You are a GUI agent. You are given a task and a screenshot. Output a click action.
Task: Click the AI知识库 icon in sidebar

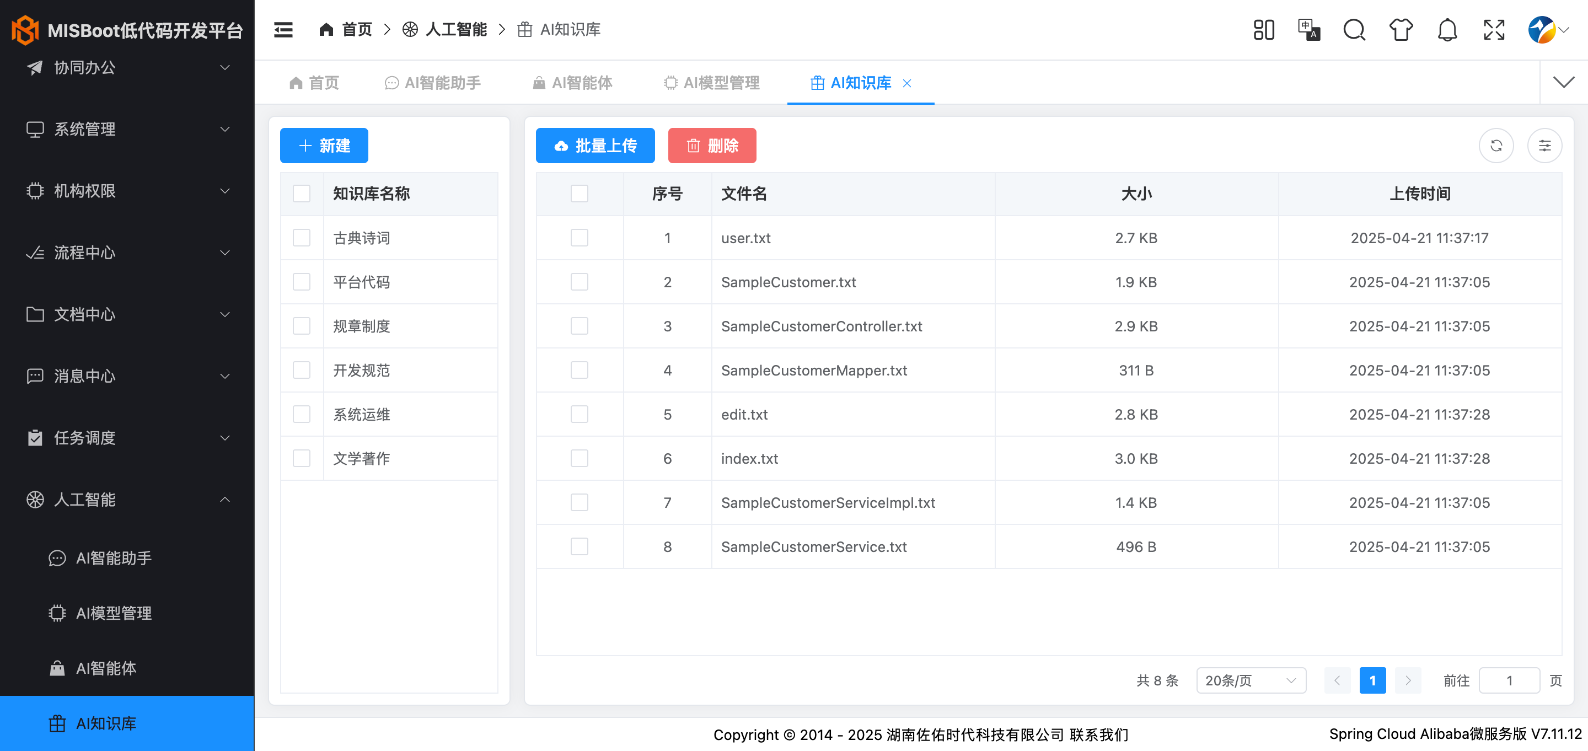pyautogui.click(x=57, y=723)
